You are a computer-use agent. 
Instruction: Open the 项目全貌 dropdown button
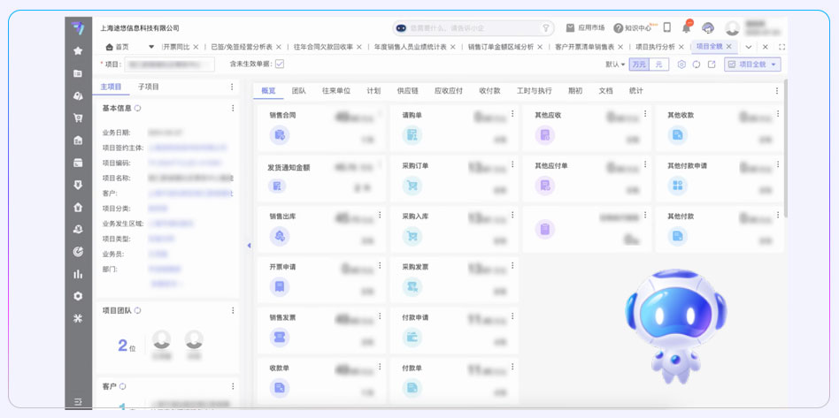click(752, 65)
